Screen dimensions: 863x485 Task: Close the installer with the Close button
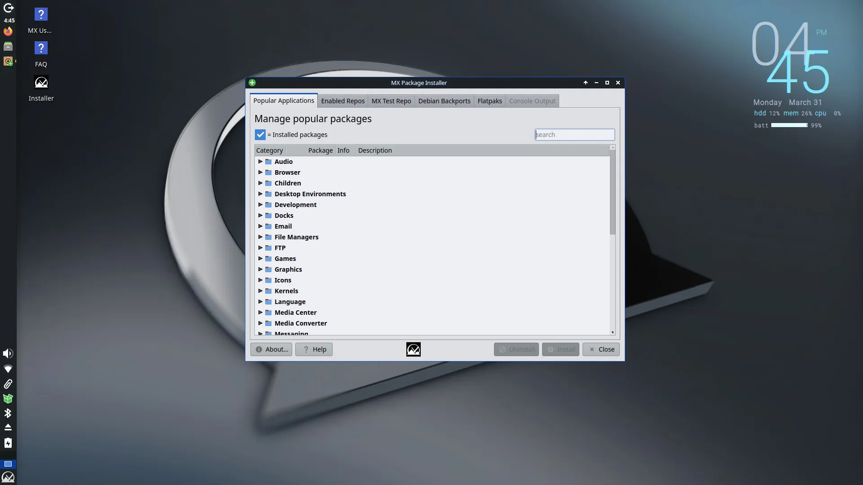point(601,349)
